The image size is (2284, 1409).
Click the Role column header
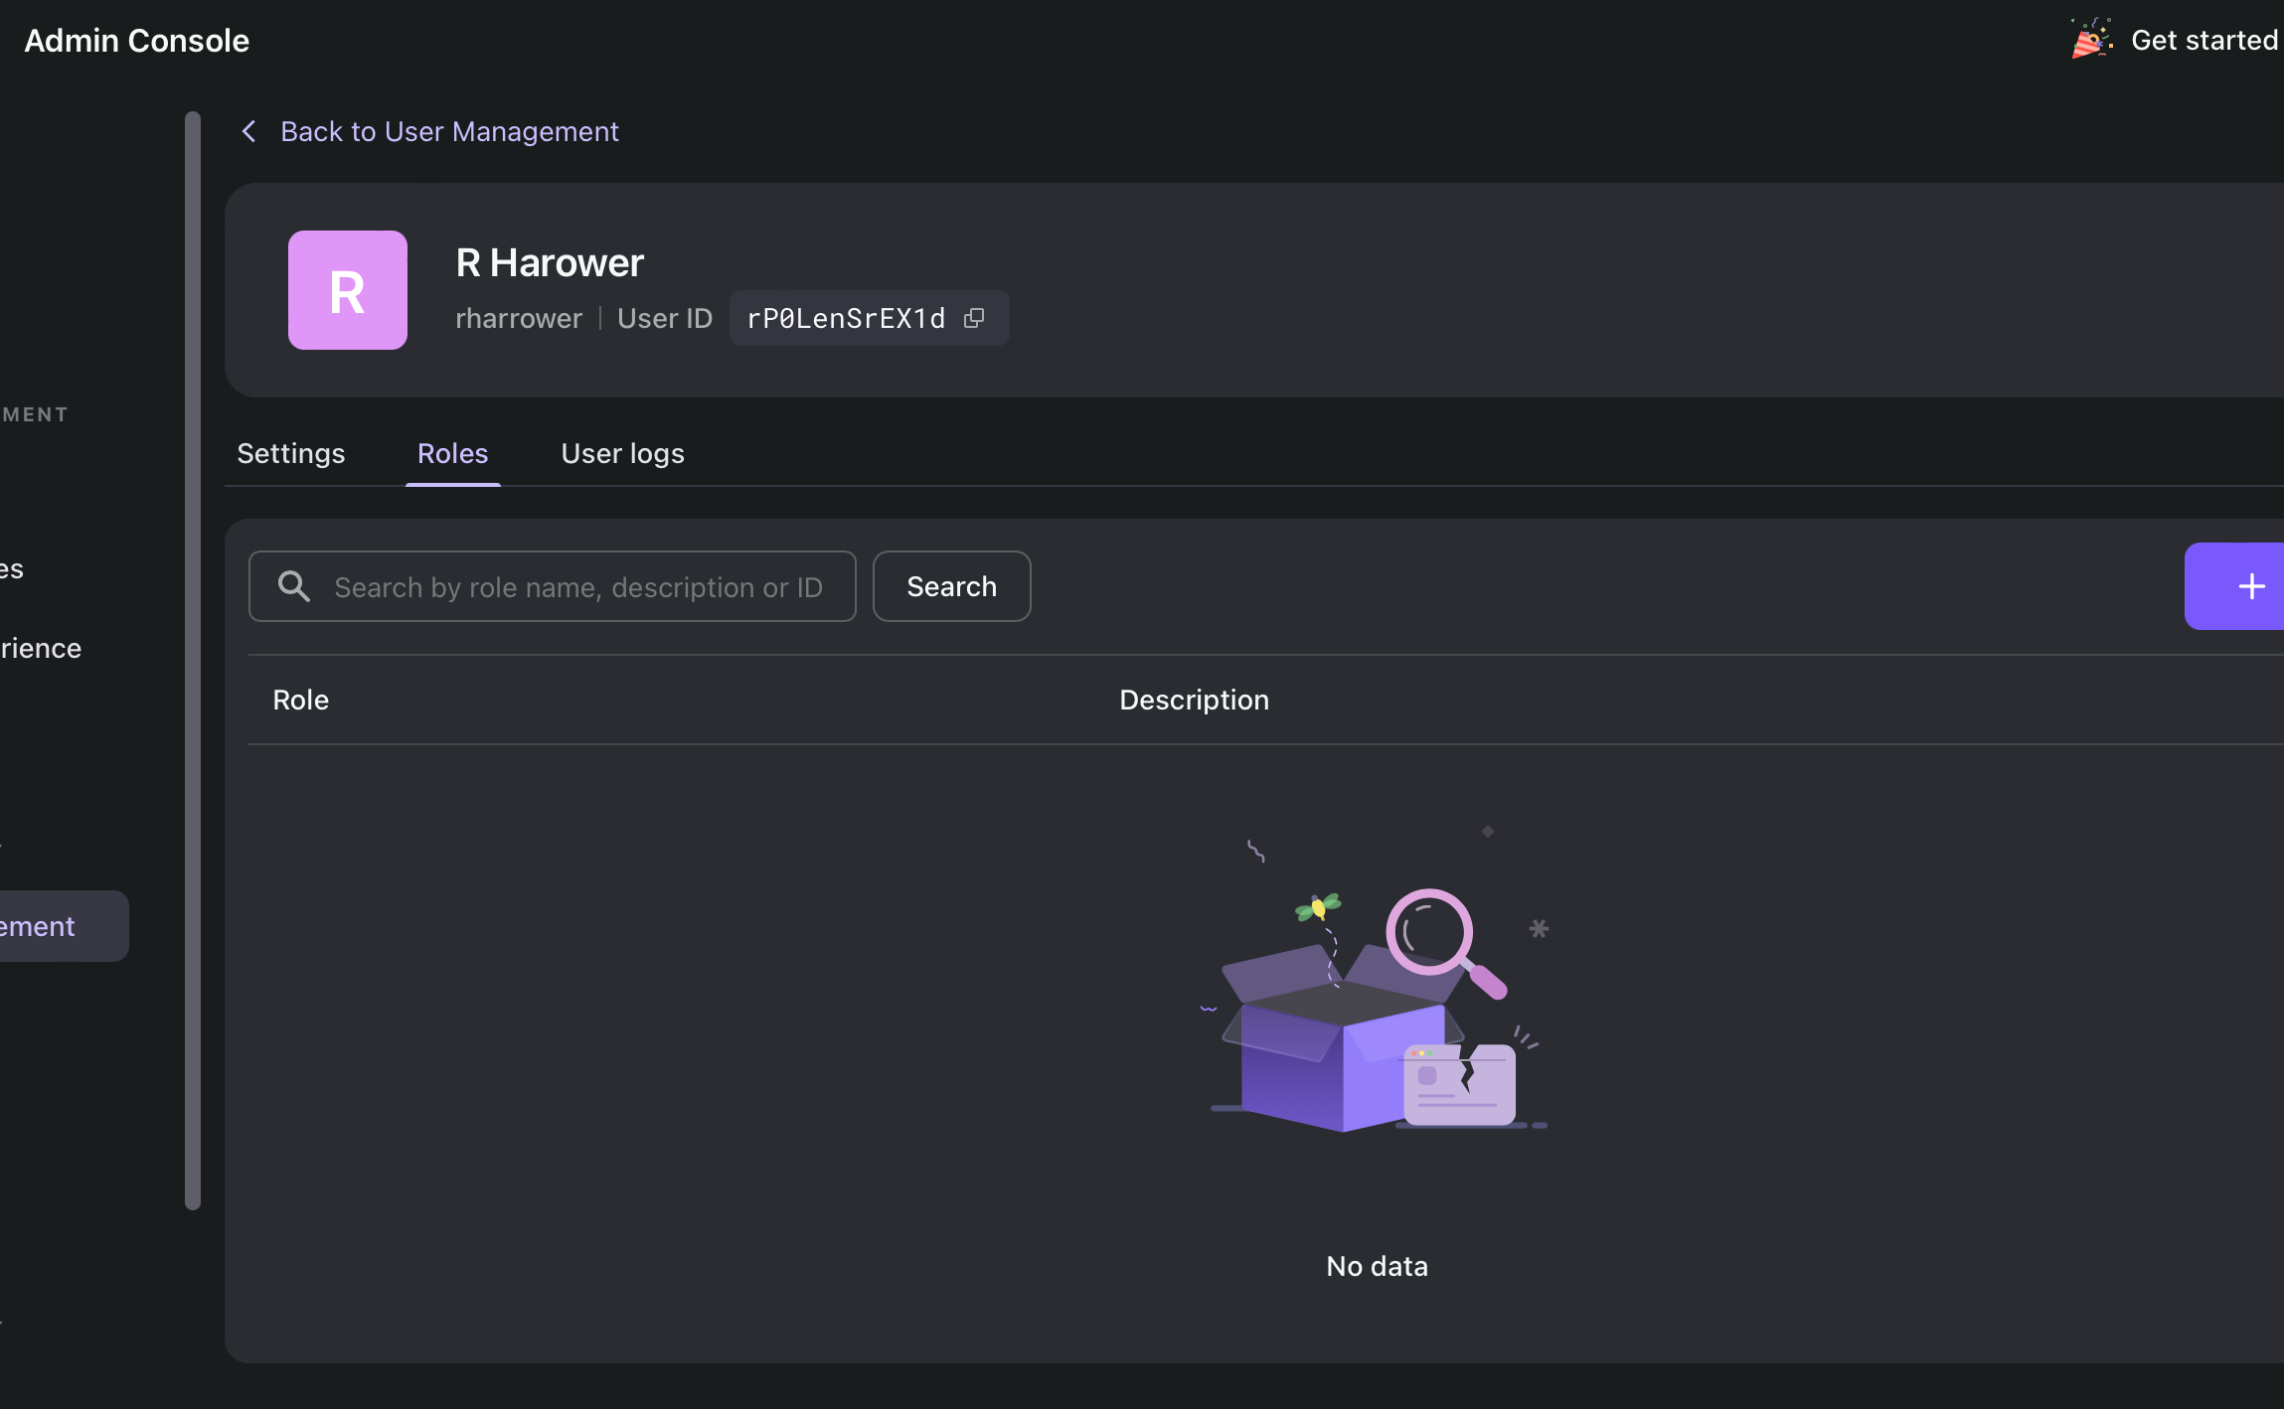click(301, 700)
